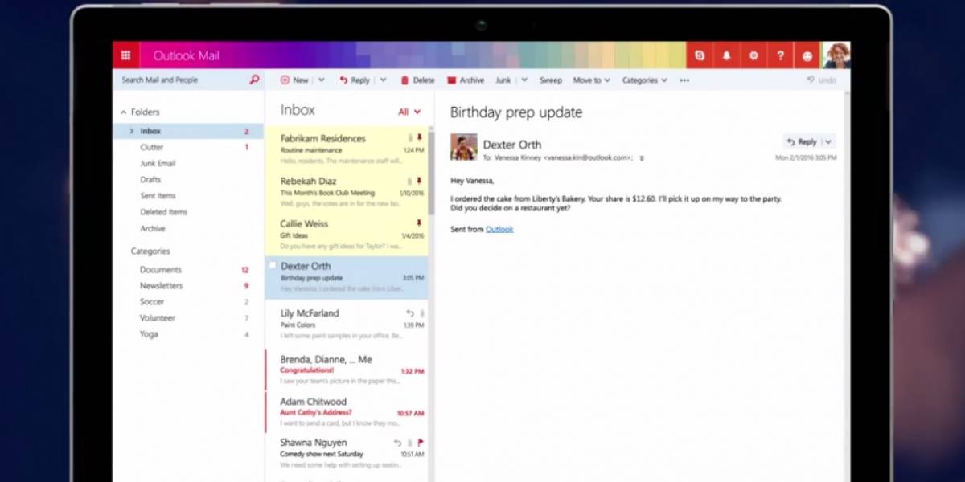Image resolution: width=965 pixels, height=482 pixels.
Task: Open the Brenda, Dianne, ... Me email
Action: (x=347, y=369)
